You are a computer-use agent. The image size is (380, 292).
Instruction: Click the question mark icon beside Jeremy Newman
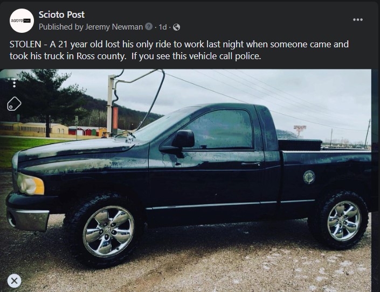coord(149,26)
